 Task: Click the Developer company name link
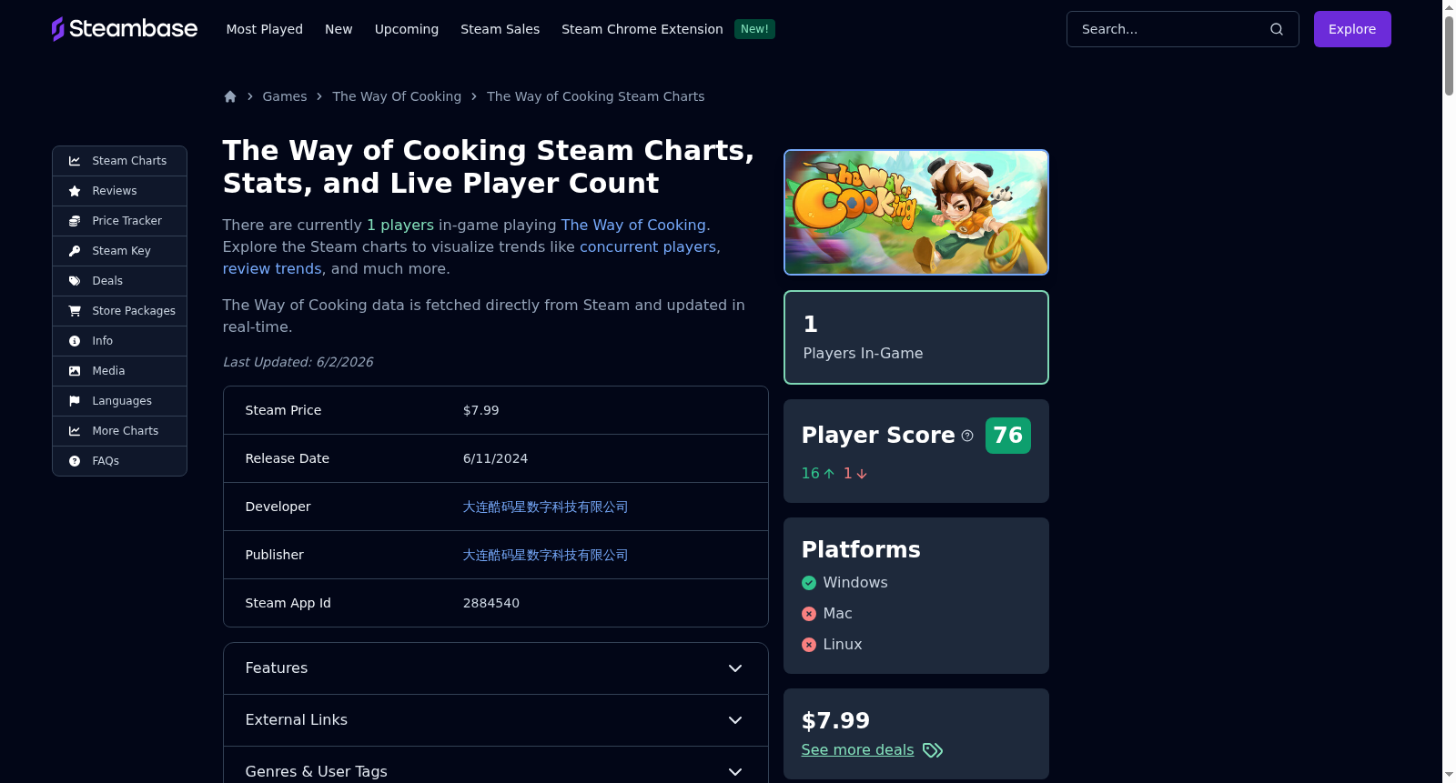545,507
